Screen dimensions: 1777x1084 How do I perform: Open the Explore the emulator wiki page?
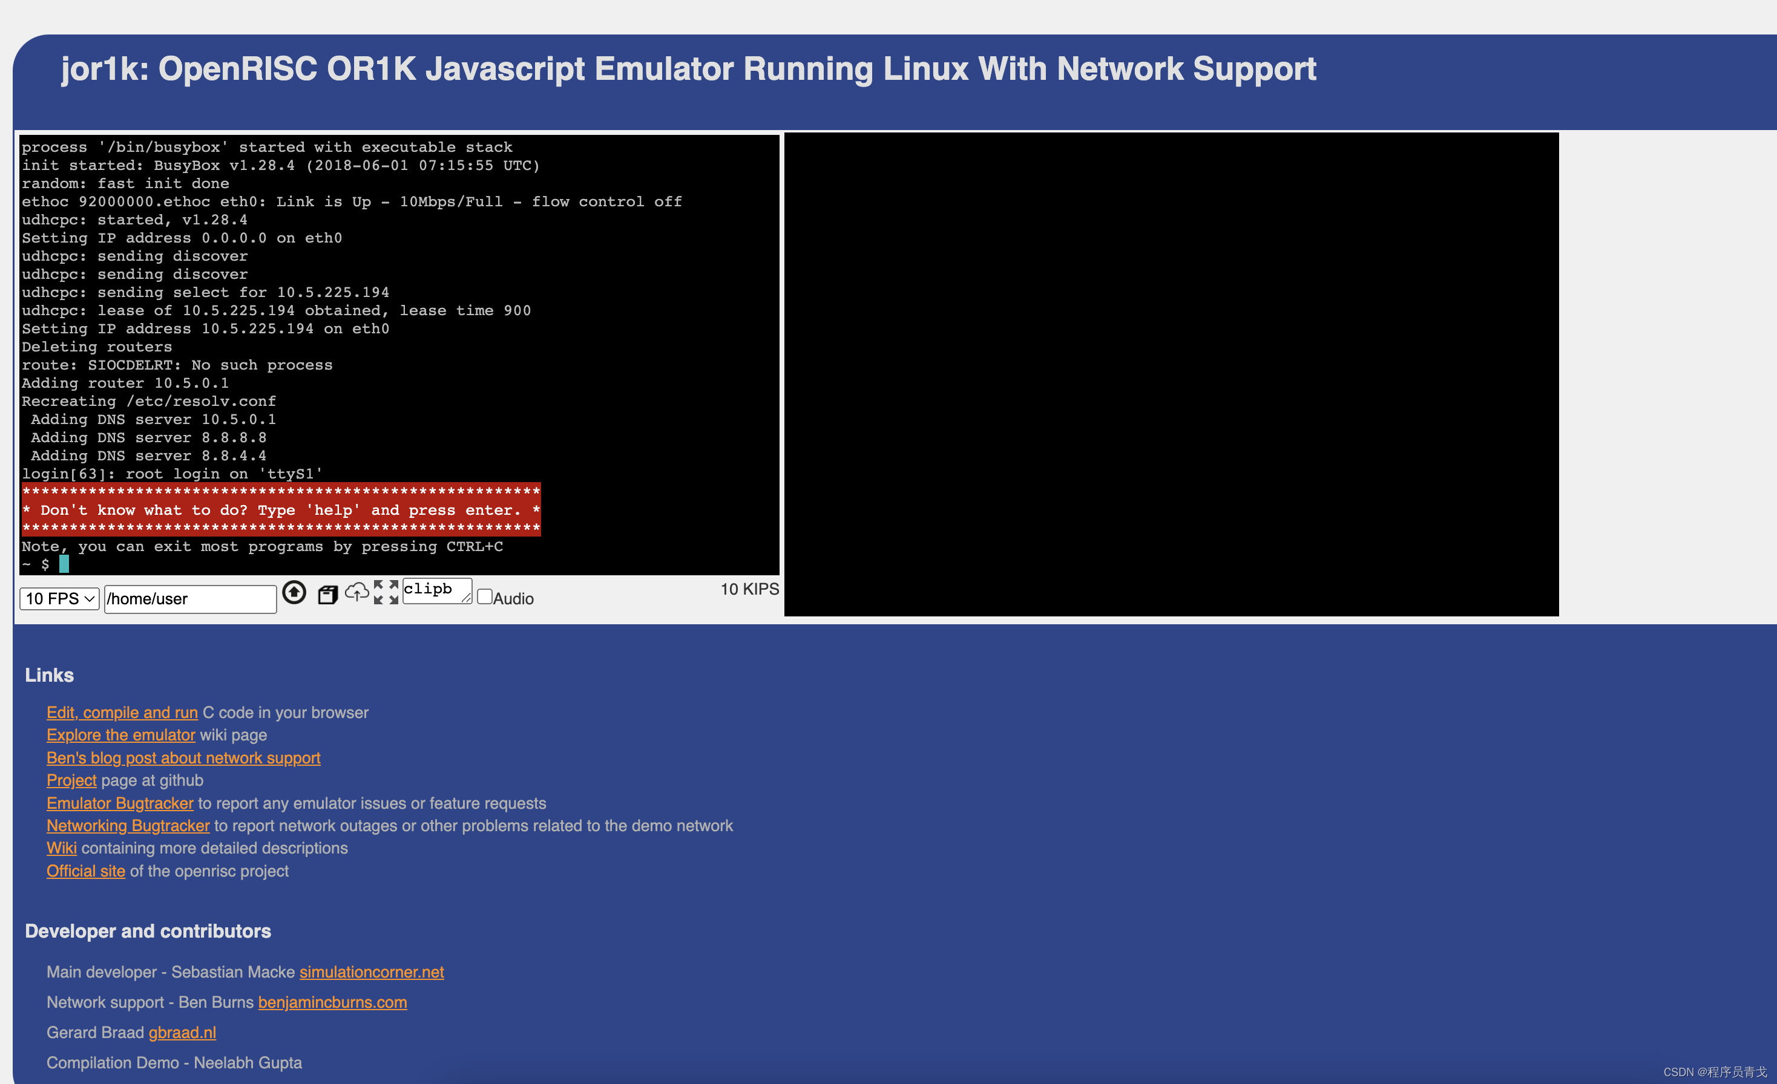(x=120, y=734)
